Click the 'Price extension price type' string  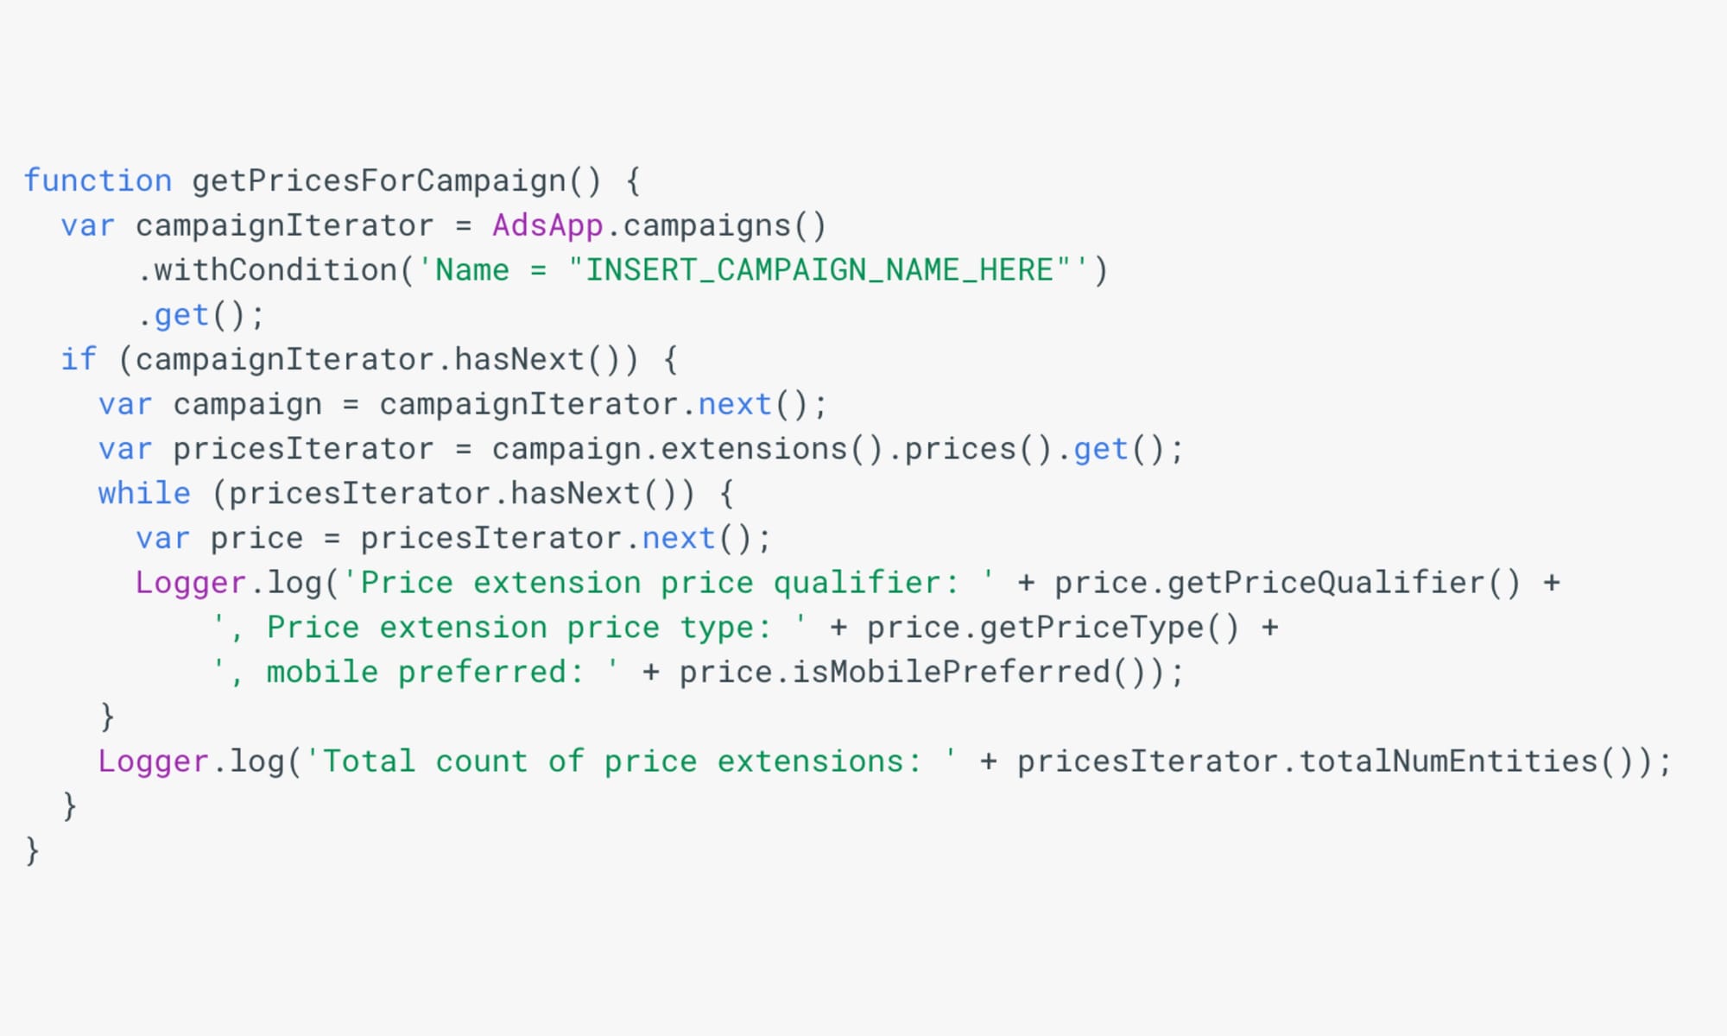coord(509,629)
